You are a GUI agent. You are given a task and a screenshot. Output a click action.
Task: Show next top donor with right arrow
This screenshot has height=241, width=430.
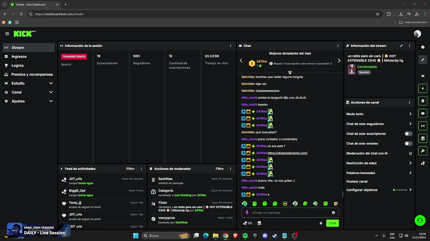click(339, 61)
